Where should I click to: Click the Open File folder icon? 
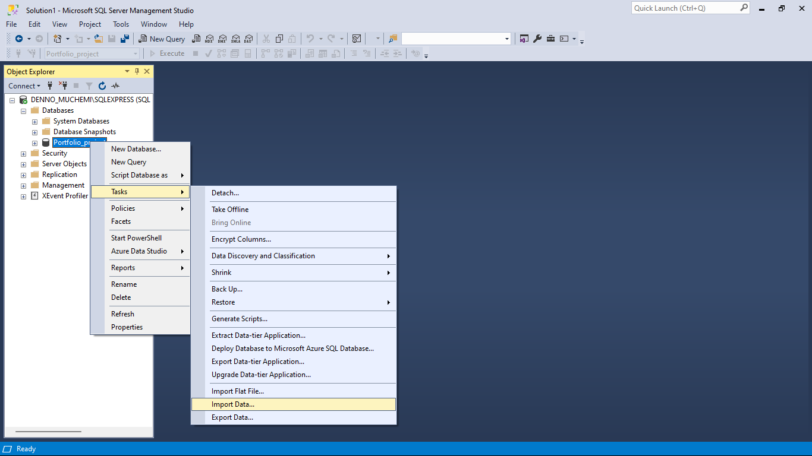99,39
